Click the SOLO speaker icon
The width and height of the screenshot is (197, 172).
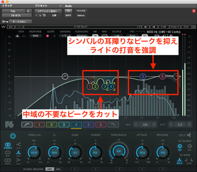[x=189, y=135]
